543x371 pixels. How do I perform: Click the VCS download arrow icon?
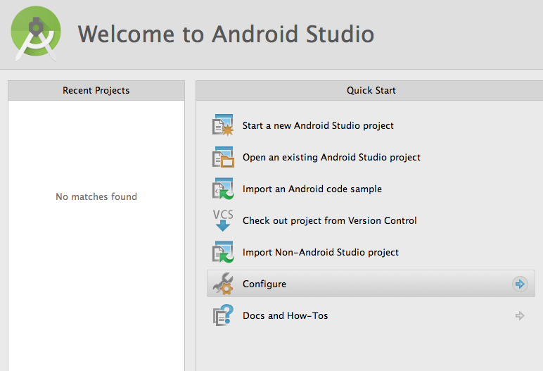pyautogui.click(x=223, y=220)
